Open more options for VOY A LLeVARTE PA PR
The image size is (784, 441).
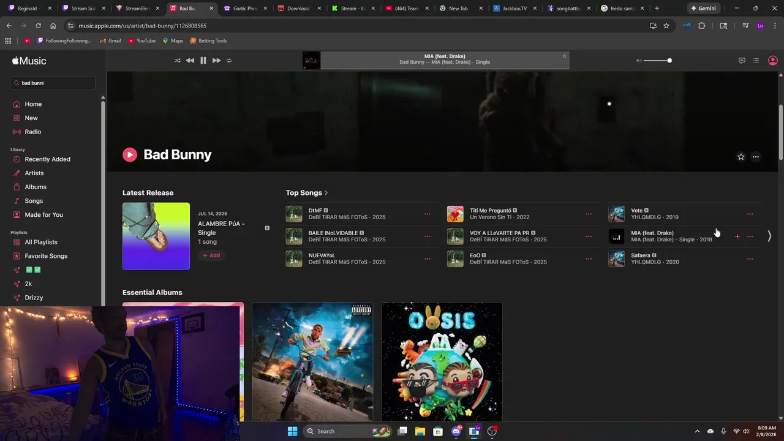(x=589, y=236)
